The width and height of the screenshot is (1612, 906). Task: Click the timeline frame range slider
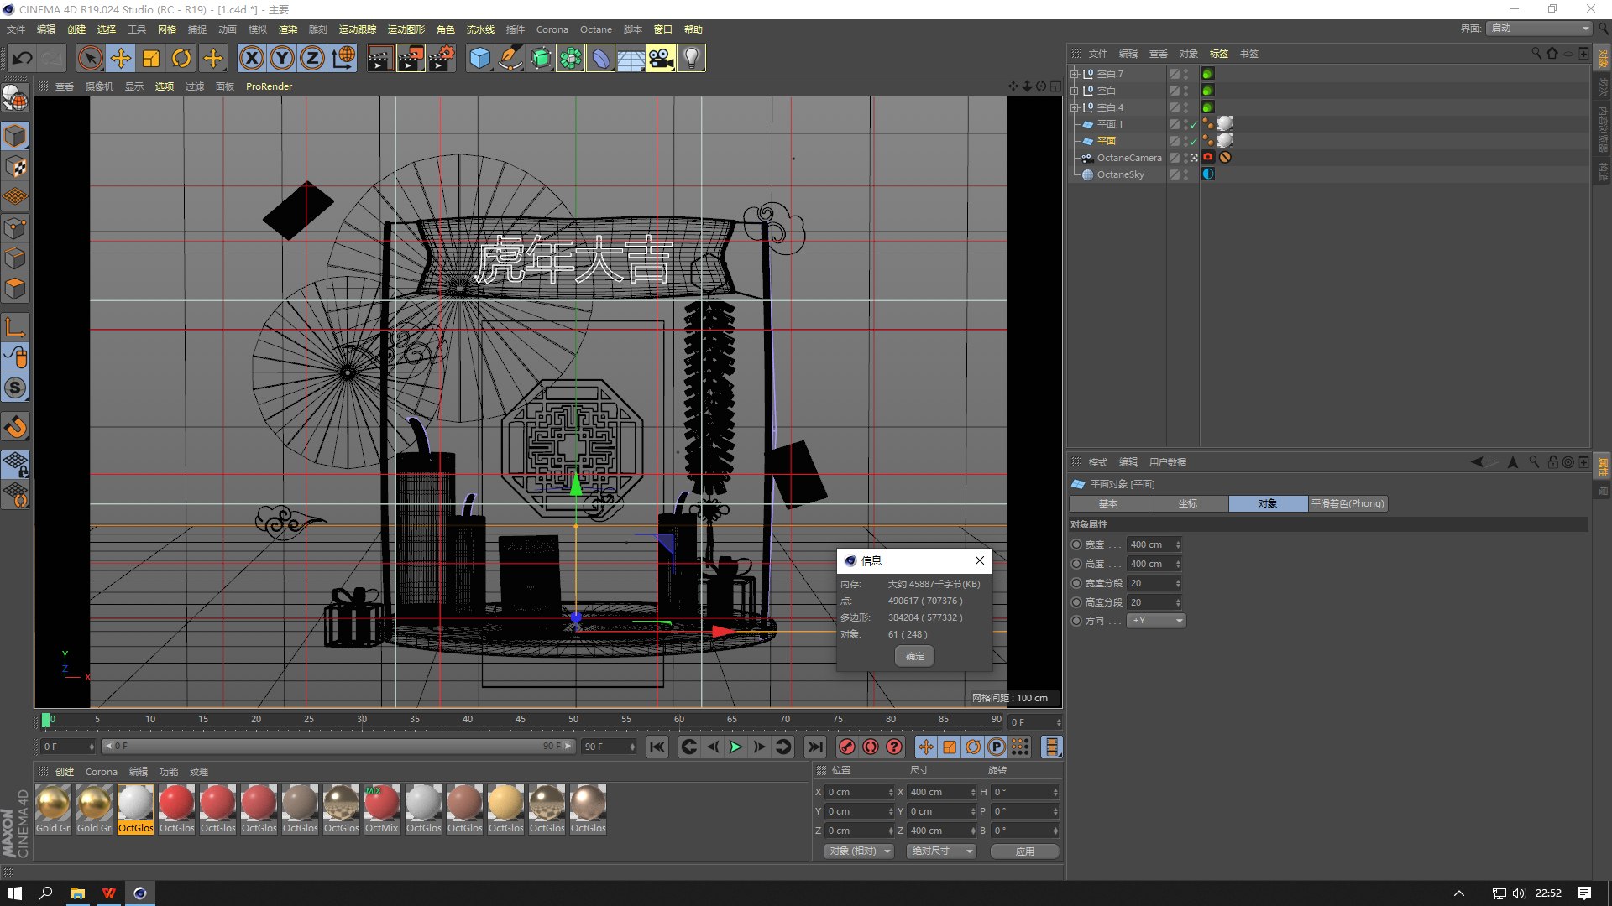[x=339, y=746]
